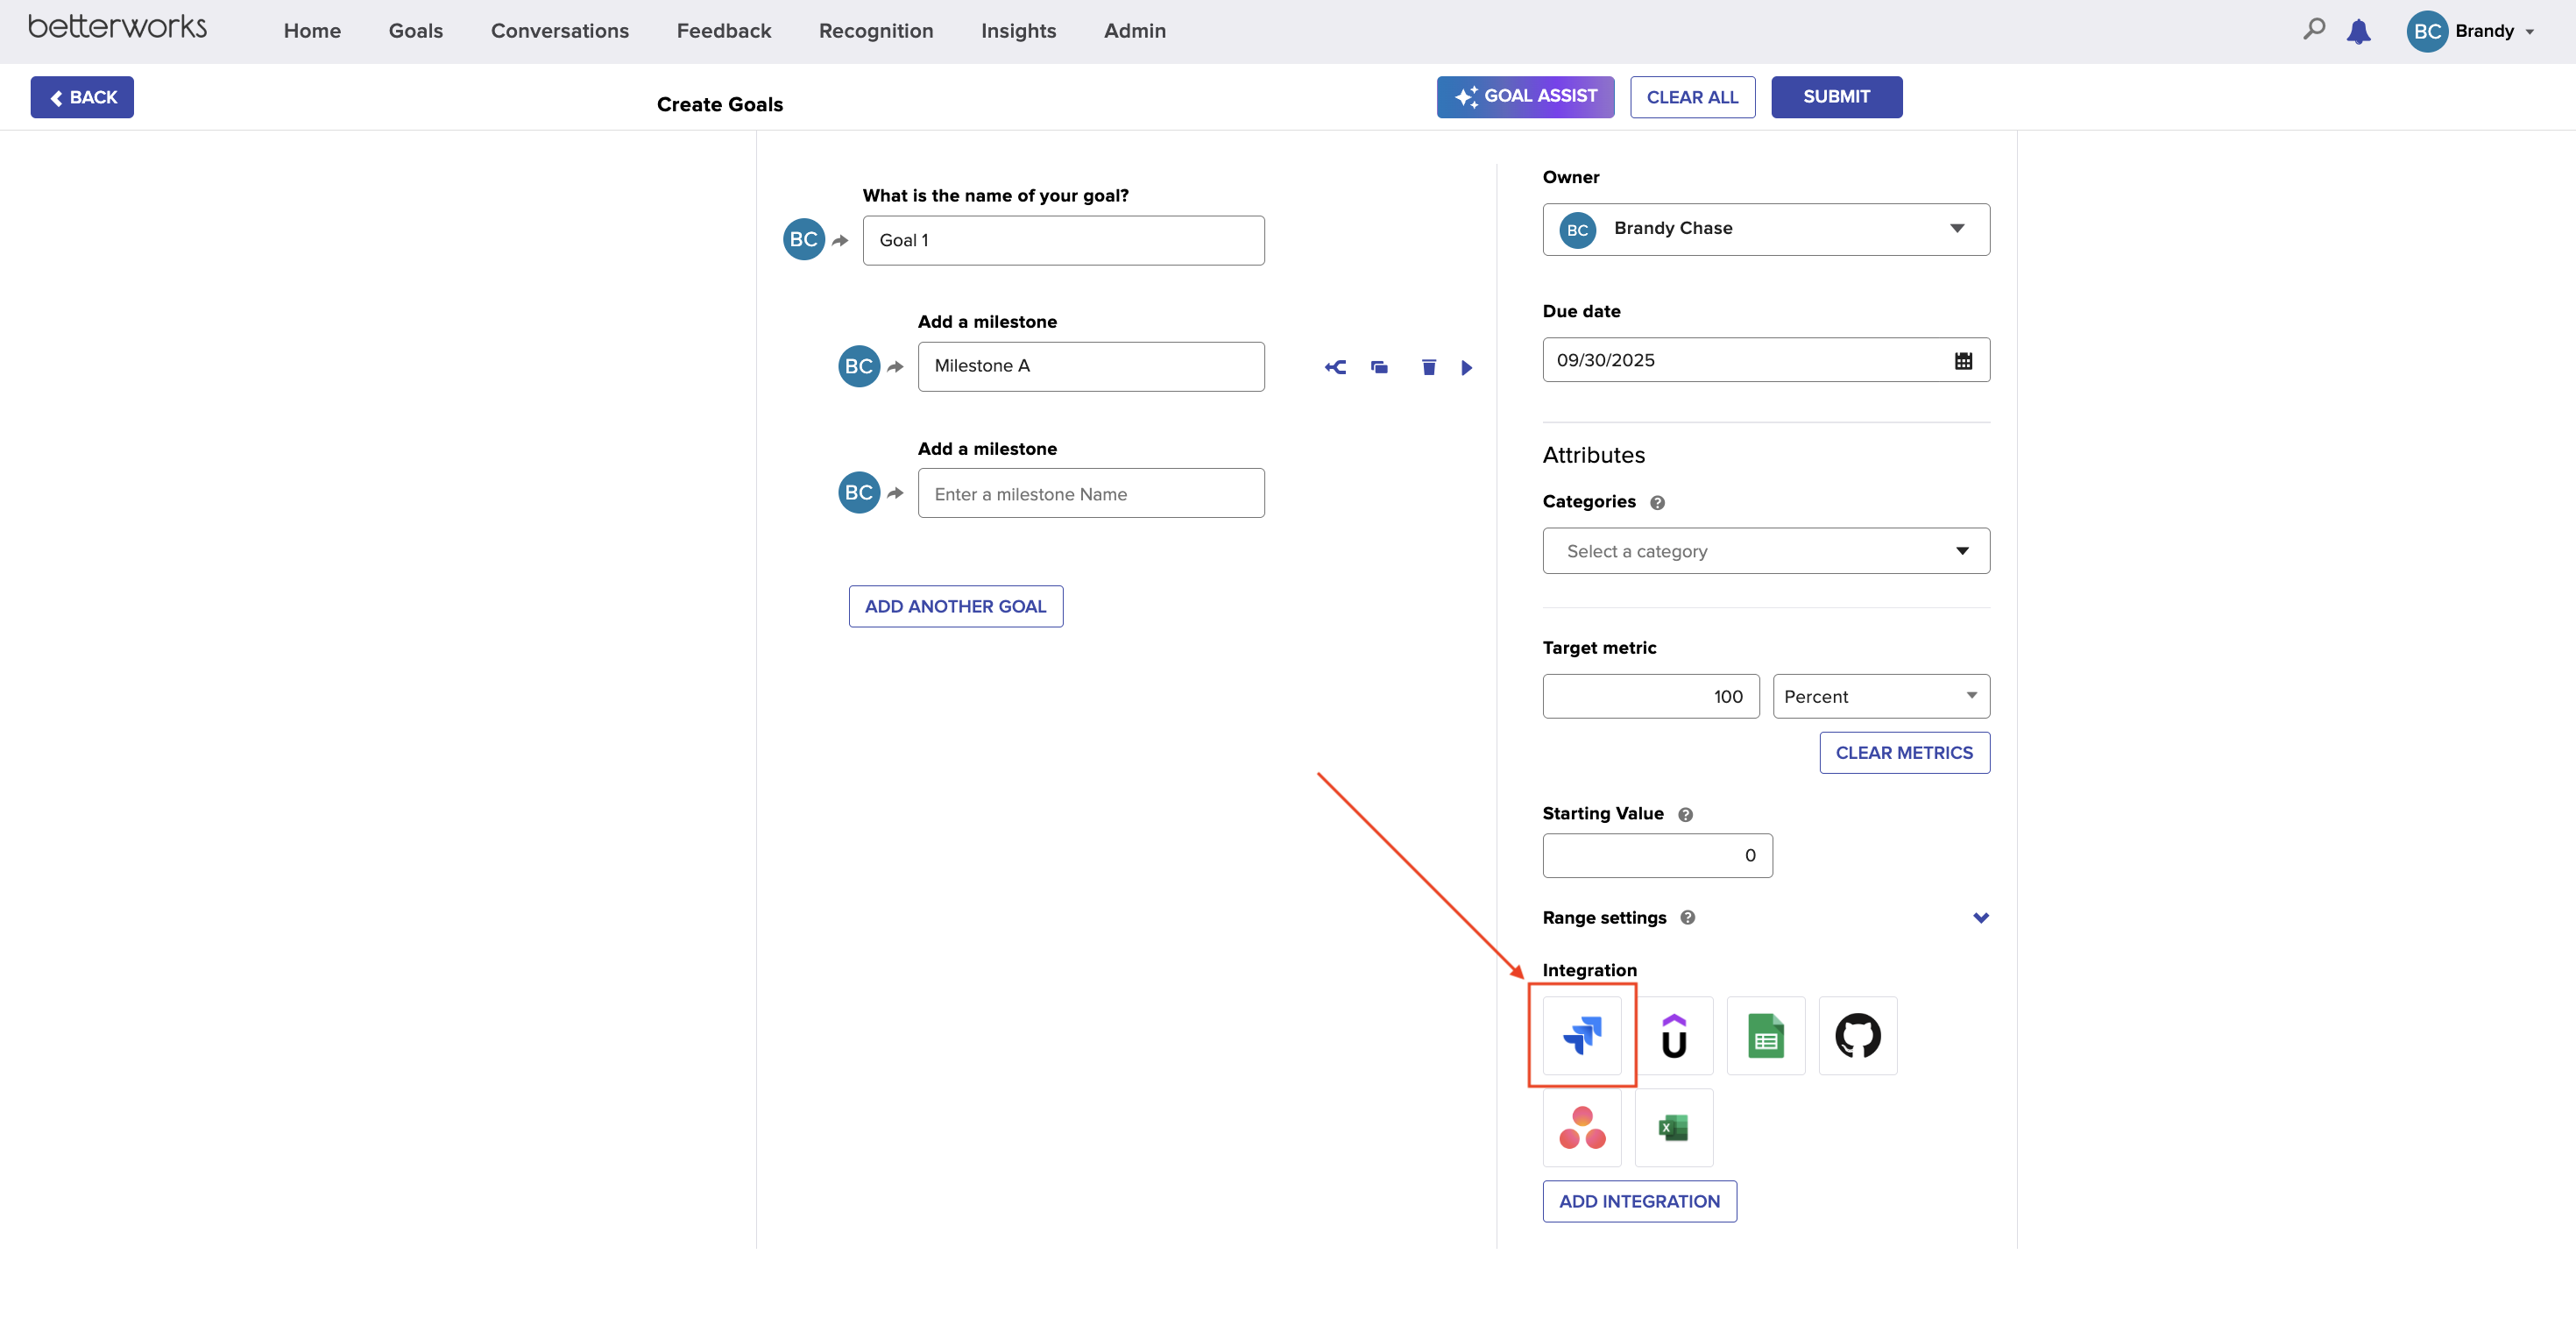Choose the GitHub integration icon
This screenshot has height=1318, width=2576.
1857,1035
